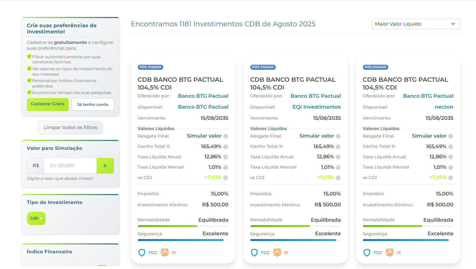Click '15/08/2035' maturity date in EQI Investimentos card
476x269 pixels.
327,118
